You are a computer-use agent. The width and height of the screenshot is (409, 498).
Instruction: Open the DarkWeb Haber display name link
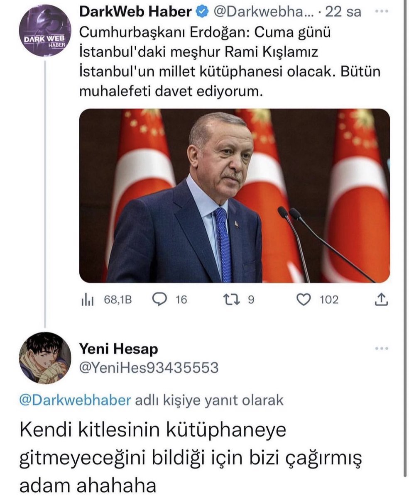pos(135,12)
